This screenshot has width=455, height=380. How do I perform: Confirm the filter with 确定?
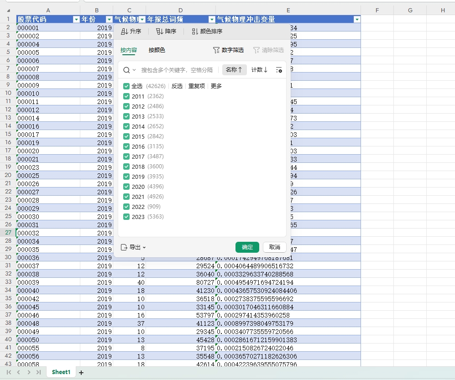[x=247, y=247]
